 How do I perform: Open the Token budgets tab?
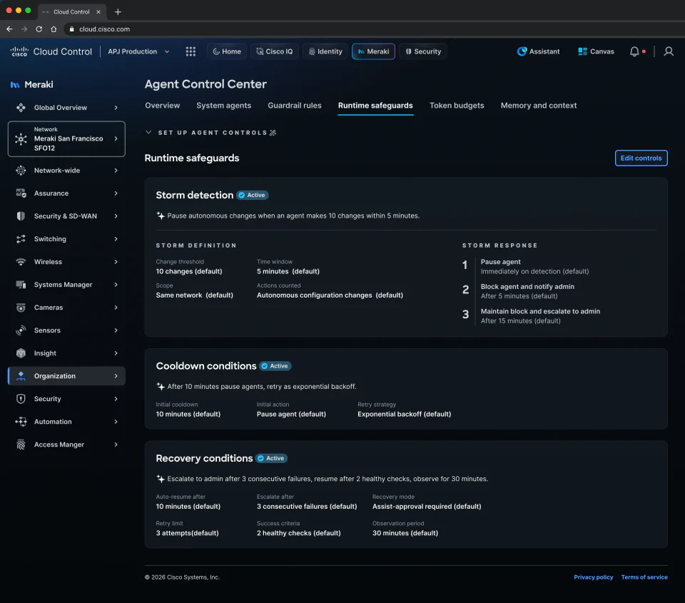(x=457, y=106)
